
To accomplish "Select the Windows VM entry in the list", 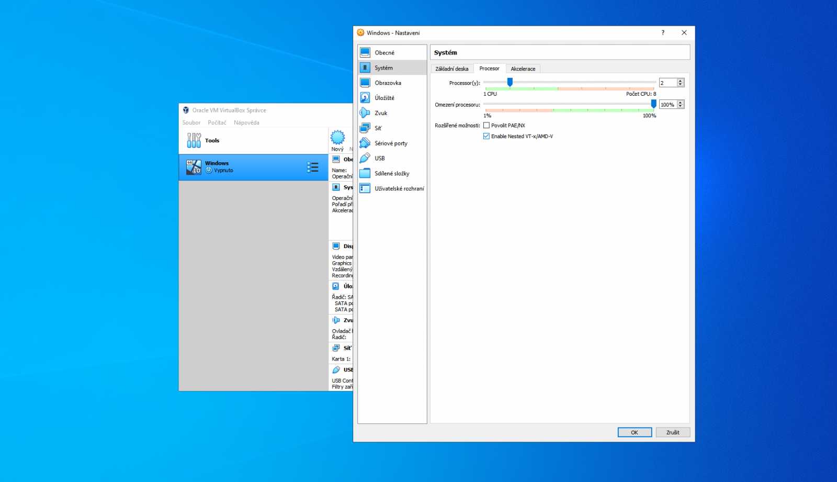I will [x=253, y=167].
